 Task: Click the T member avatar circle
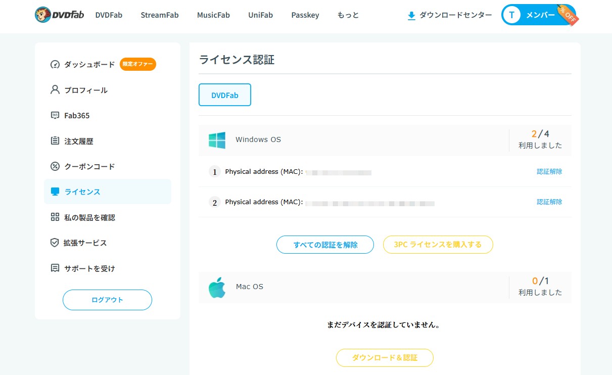512,15
